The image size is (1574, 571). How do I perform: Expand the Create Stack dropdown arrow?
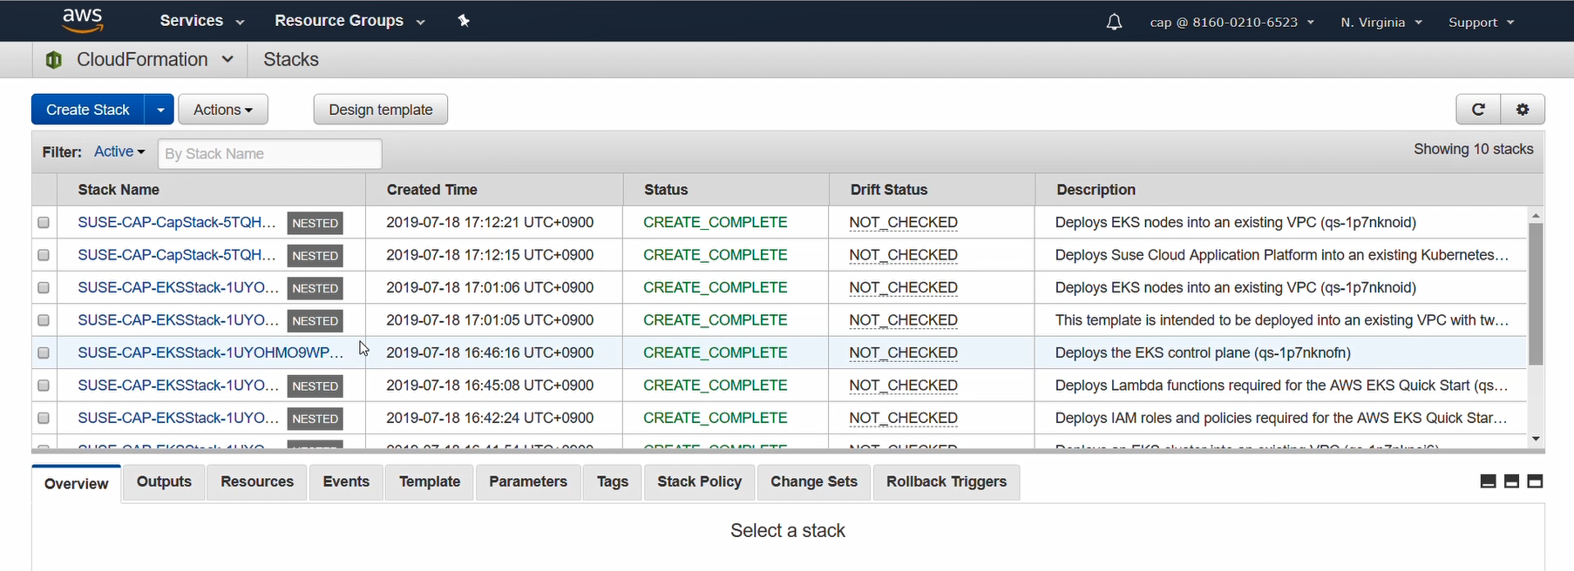click(x=159, y=110)
